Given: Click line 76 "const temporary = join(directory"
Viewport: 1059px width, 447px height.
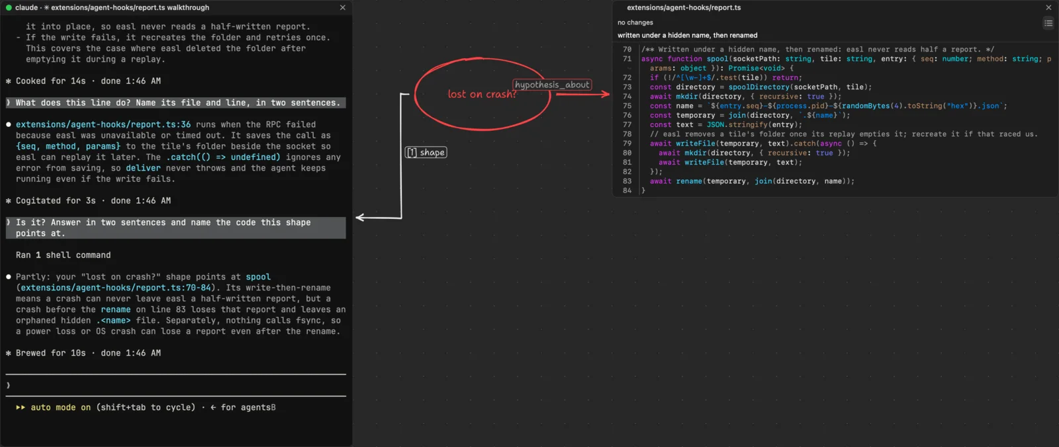Looking at the screenshot, I should [x=750, y=116].
